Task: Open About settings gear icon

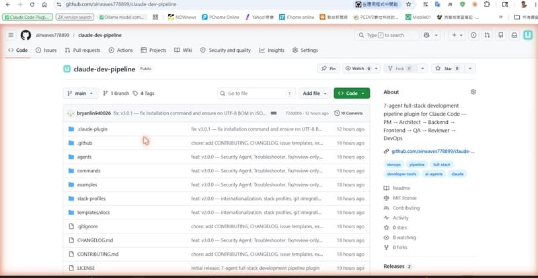Action: point(473,92)
